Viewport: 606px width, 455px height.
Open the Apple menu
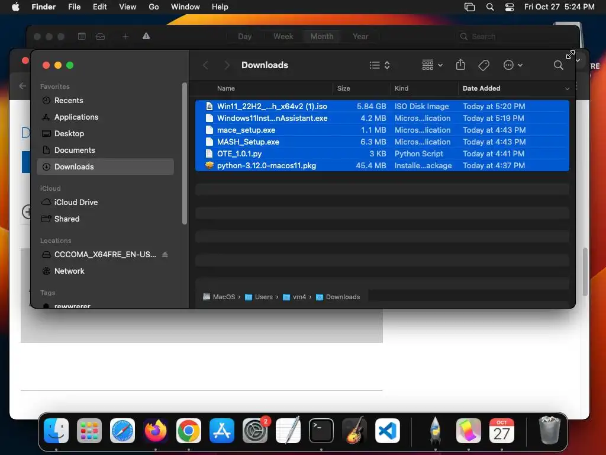pos(15,7)
